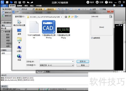This screenshot has height=91, width=126.
Task: Open Libraries (库) location in sidebar
Action: [19, 40]
